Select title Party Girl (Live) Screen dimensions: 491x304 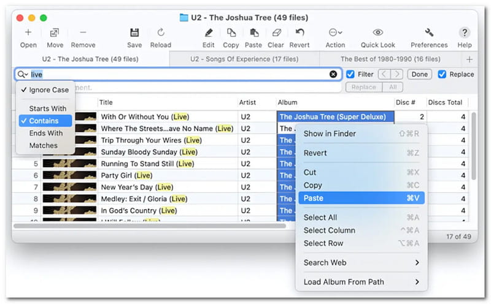point(126,176)
